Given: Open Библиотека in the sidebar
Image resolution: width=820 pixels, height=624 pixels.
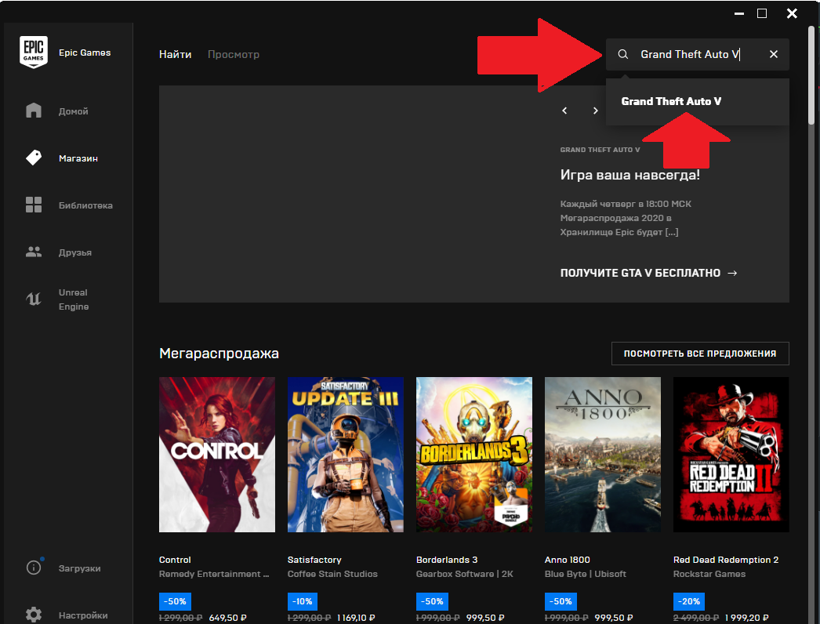Looking at the screenshot, I should coord(85,205).
